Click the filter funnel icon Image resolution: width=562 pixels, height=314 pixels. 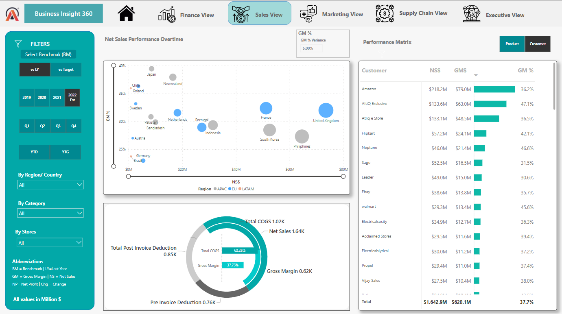click(x=18, y=44)
